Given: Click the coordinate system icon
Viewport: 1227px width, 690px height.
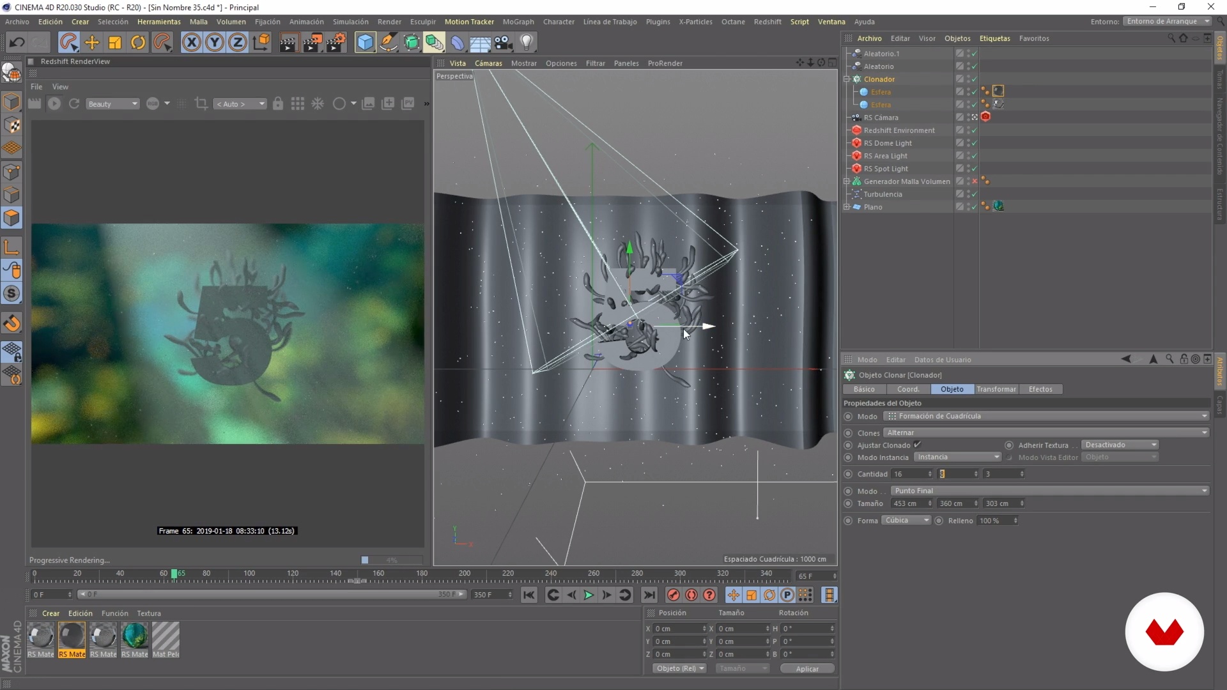Looking at the screenshot, I should coord(261,43).
